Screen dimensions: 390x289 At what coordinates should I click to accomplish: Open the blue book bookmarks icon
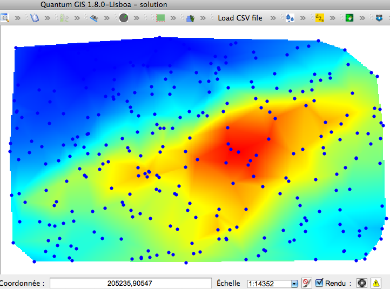point(34,18)
